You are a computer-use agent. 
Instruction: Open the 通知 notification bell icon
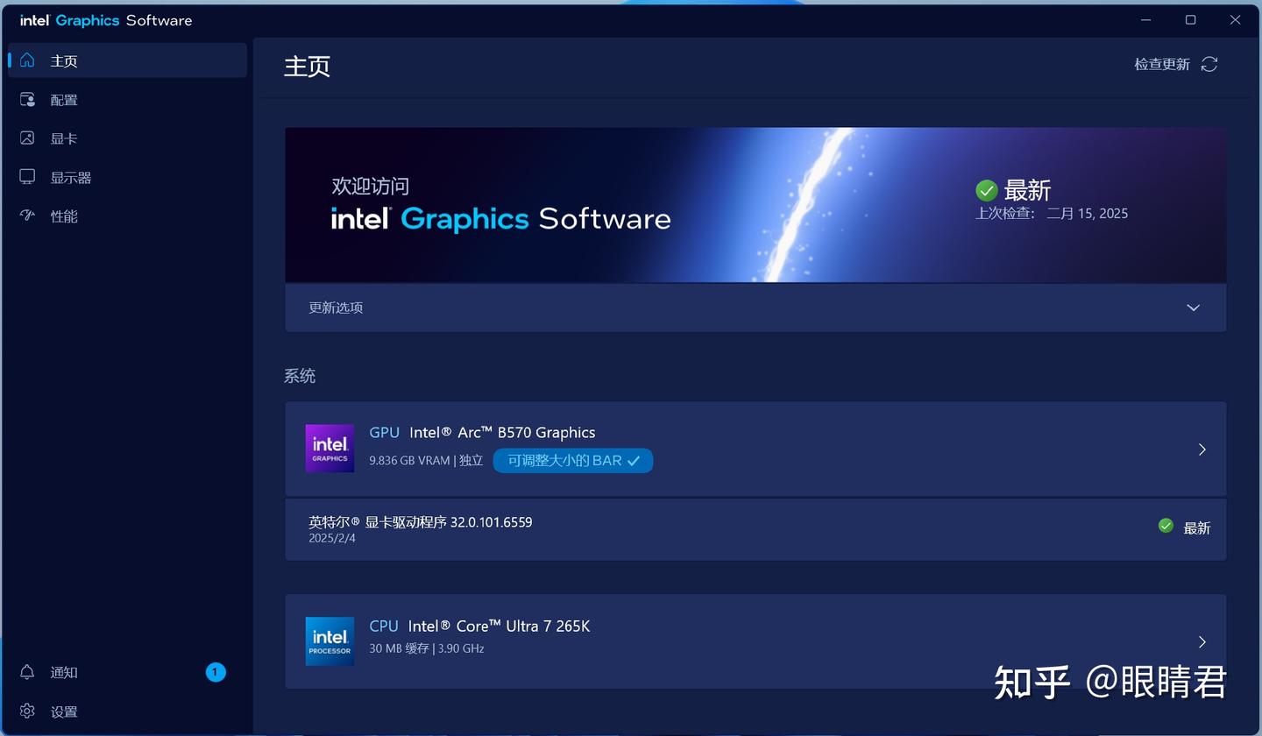click(29, 672)
